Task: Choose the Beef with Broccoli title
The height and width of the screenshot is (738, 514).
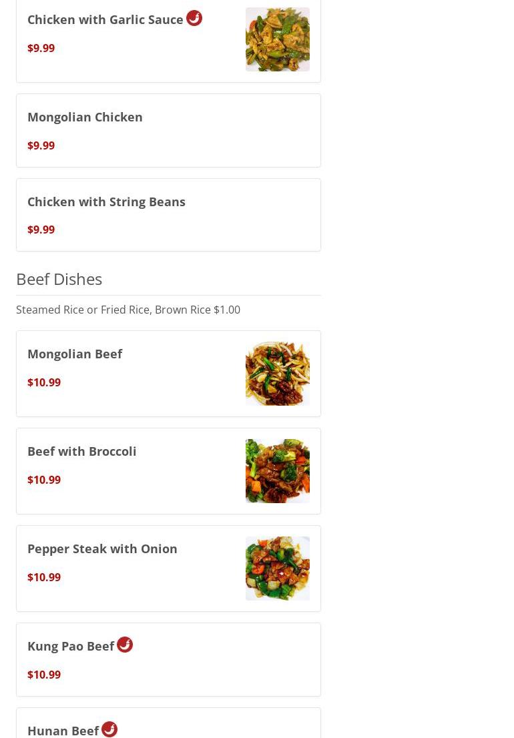Action: pos(82,451)
